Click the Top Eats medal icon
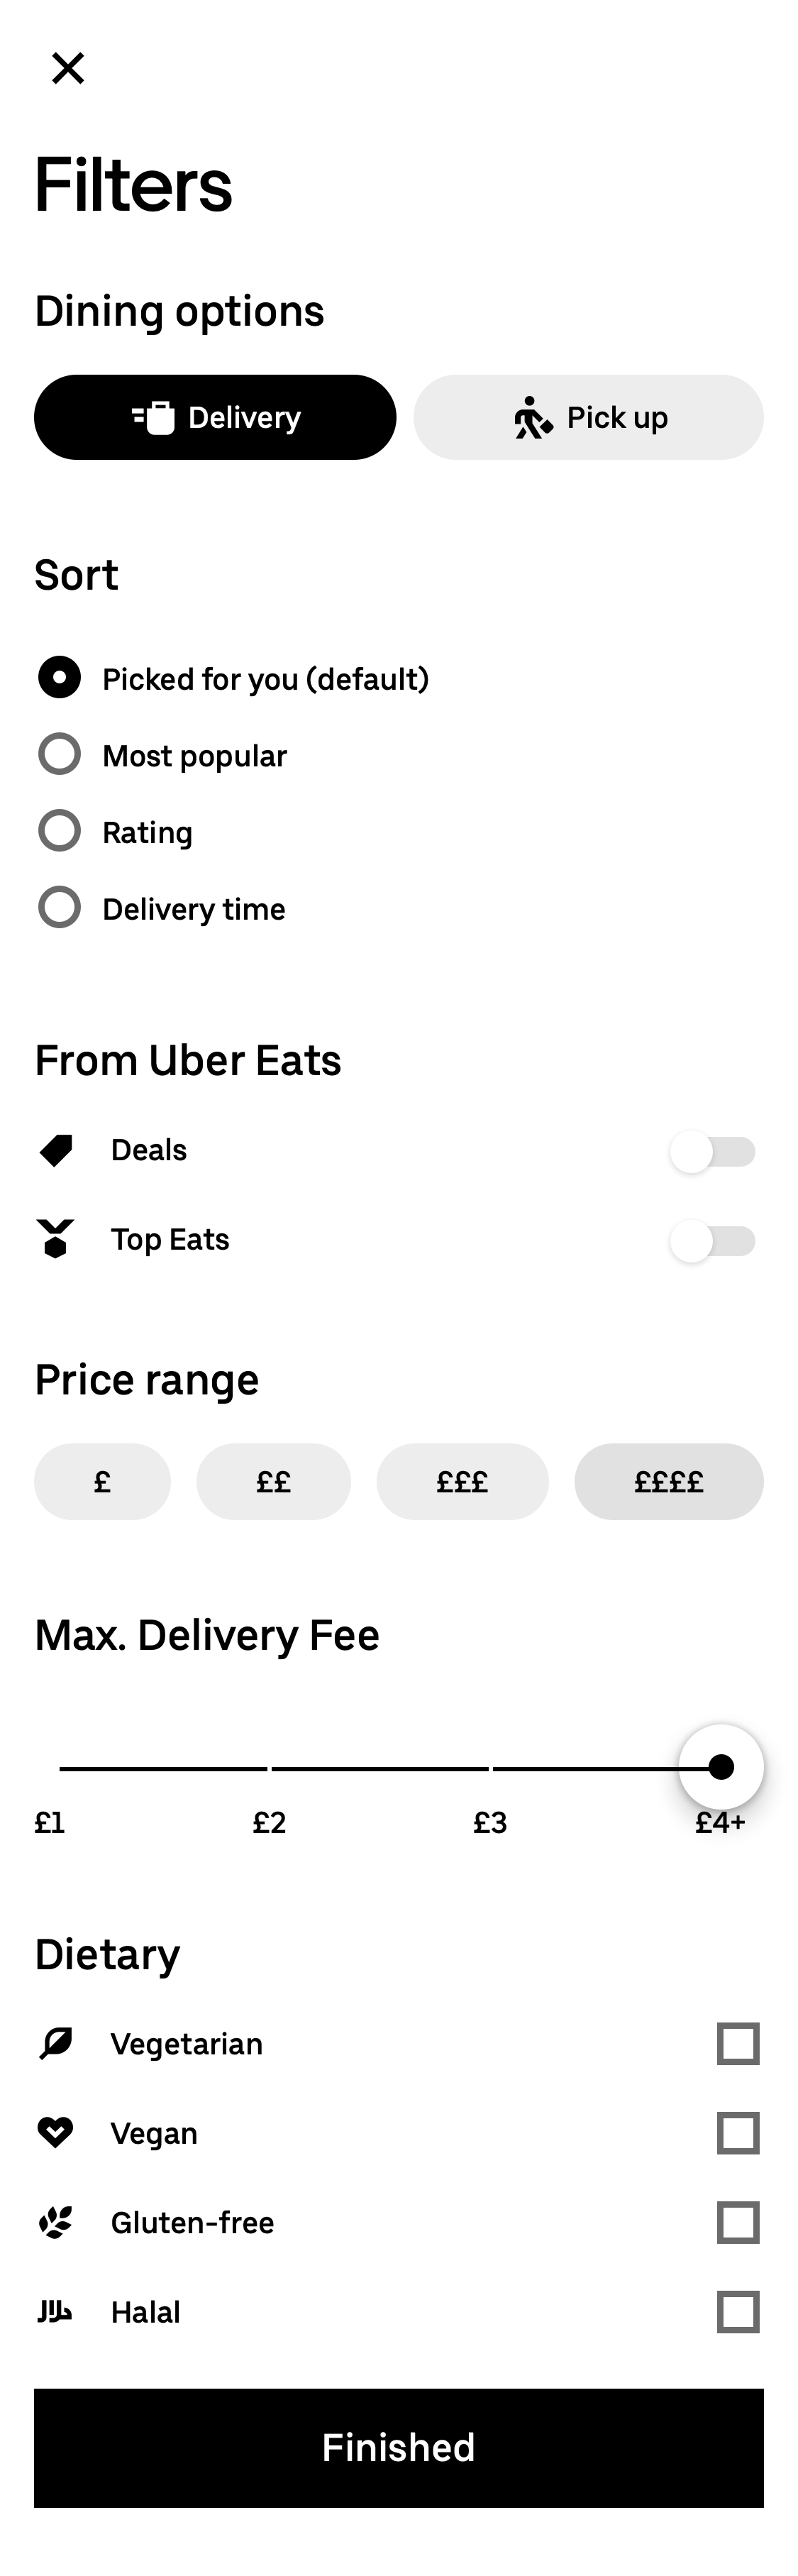 coord(57,1240)
